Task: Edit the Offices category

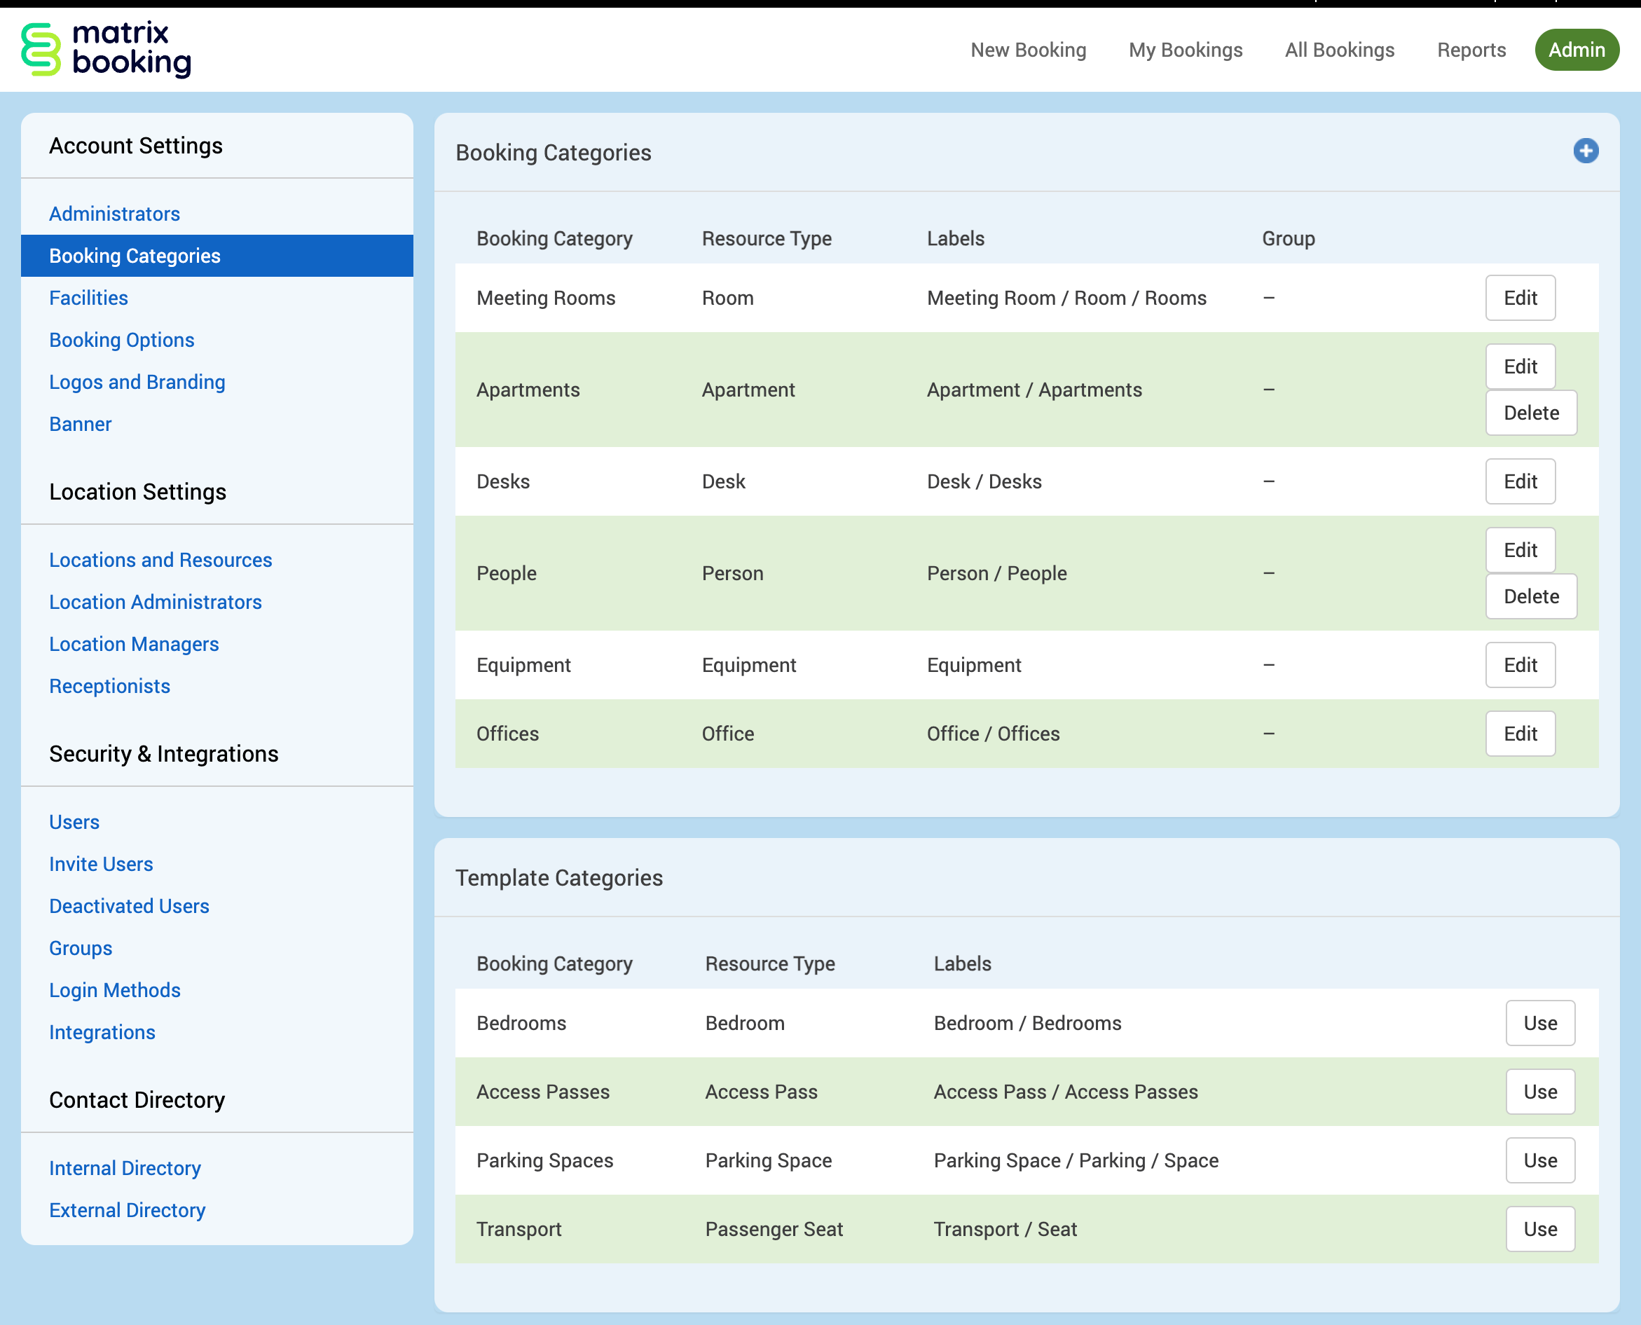Action: [x=1520, y=734]
